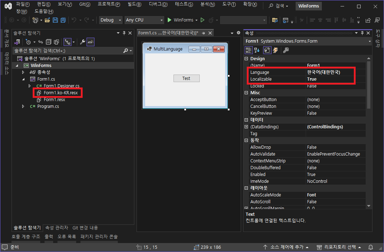384x252 pixels.
Task: Click the Solution Explorer search magnifier icon
Action: tap(126, 51)
